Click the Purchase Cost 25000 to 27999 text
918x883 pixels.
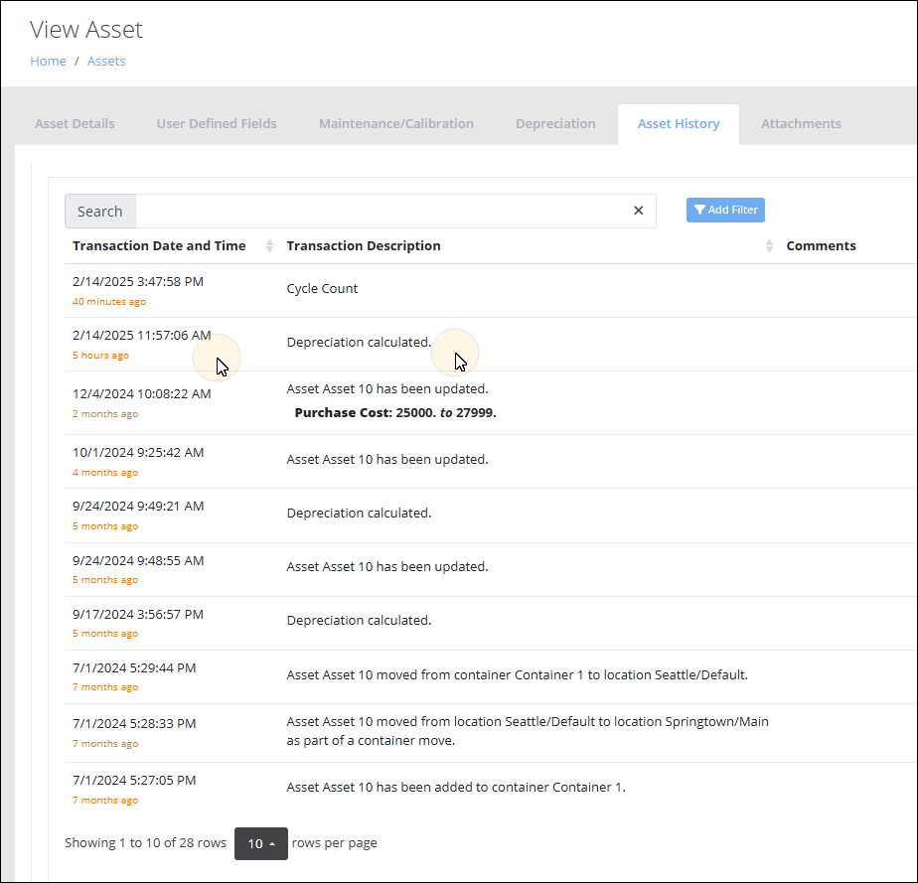click(x=395, y=412)
